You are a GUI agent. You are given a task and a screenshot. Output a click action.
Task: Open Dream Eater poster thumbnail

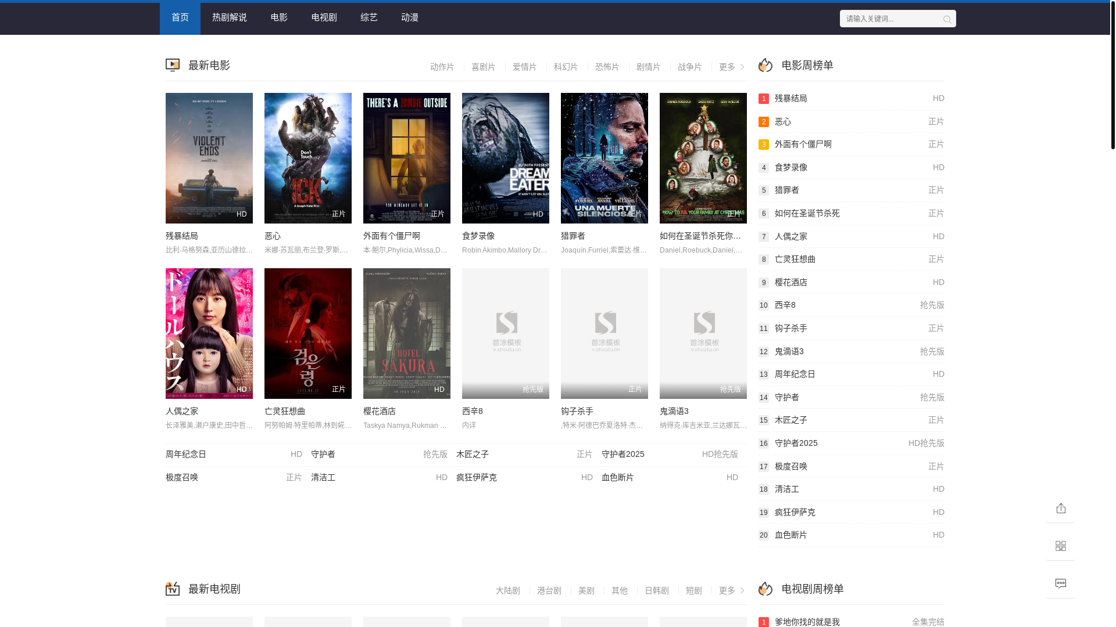click(506, 158)
